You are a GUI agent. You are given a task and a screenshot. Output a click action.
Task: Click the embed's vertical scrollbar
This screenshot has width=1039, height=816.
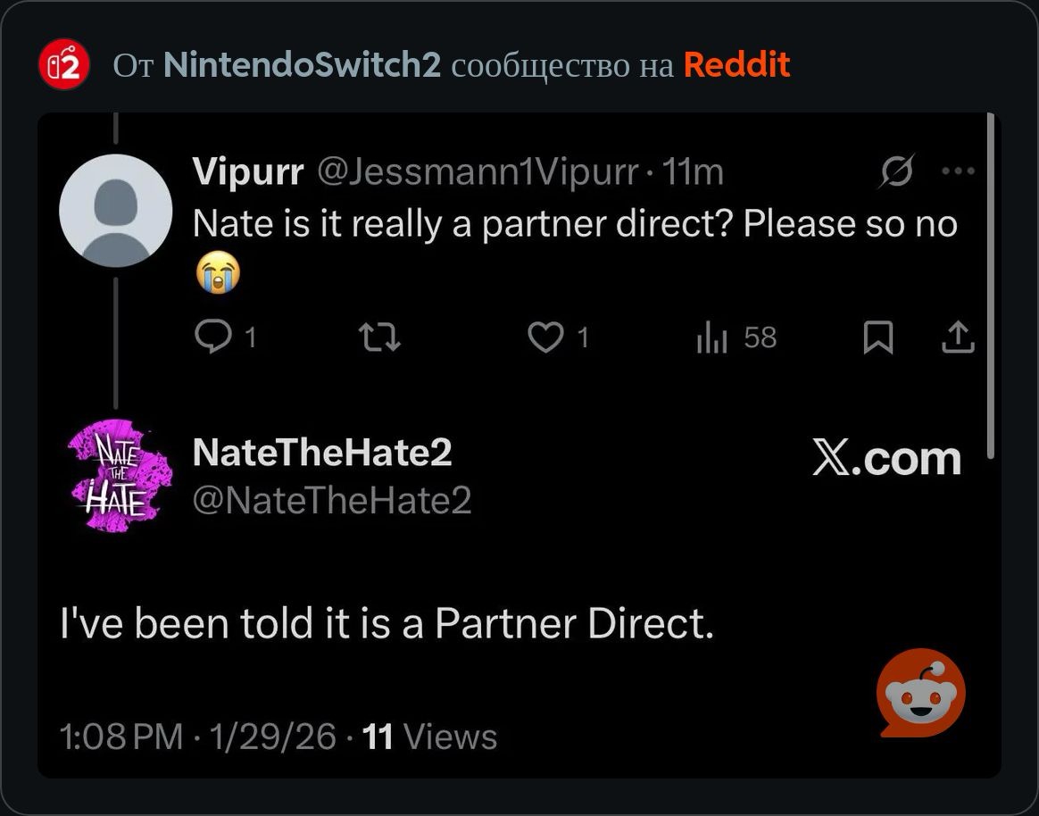tap(992, 286)
